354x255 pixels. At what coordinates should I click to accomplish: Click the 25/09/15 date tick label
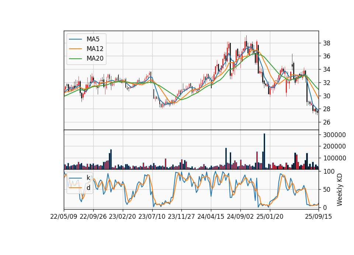point(319,217)
